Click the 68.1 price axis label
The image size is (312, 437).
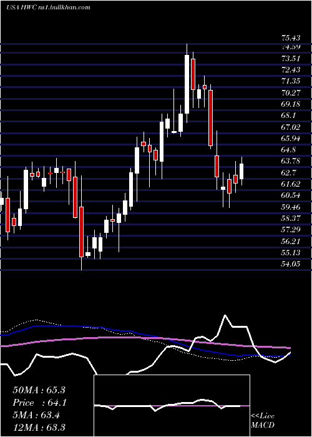click(289, 115)
